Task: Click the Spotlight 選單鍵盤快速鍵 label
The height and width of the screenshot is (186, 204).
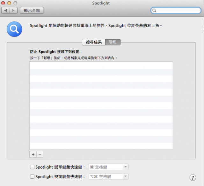Action: (x=60, y=167)
